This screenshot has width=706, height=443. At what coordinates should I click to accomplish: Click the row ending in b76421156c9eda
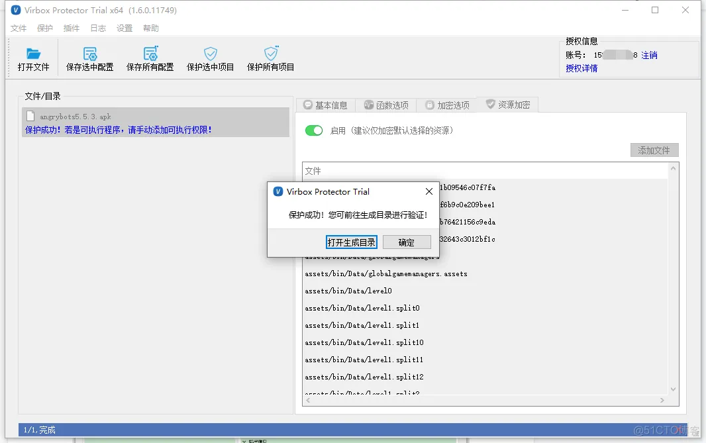[x=485, y=221]
